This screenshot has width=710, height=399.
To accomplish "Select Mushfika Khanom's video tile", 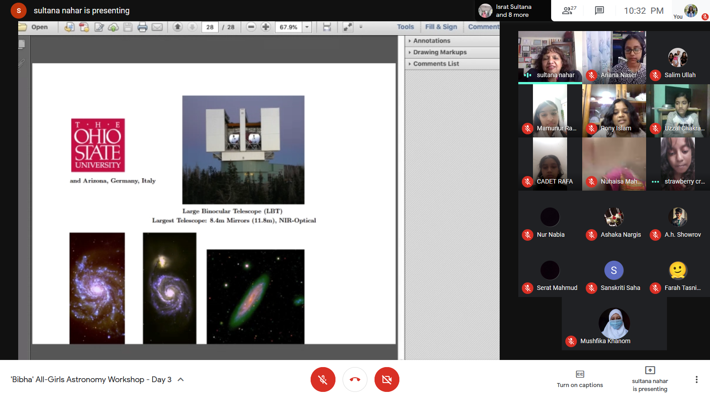I will (614, 324).
